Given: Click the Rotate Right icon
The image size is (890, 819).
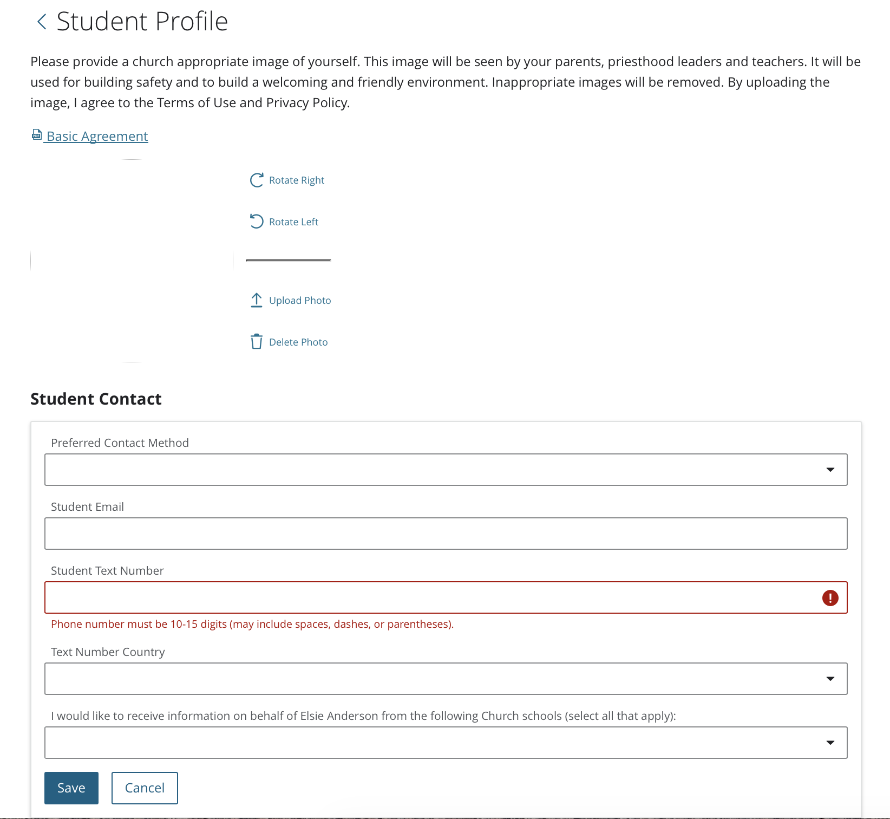Looking at the screenshot, I should tap(257, 180).
